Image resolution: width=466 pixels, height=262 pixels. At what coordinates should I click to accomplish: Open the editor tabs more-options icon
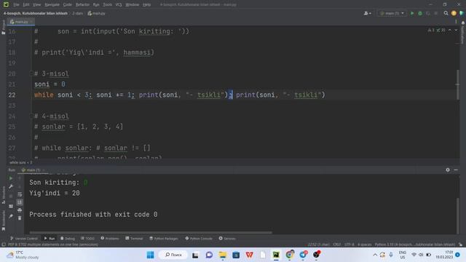pos(456,22)
